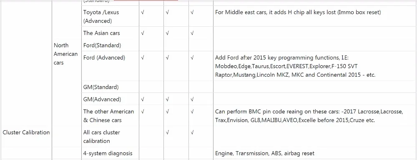Click the Ford (Advanced) row label
Viewport: 417px width, 160px height.
tap(104, 57)
